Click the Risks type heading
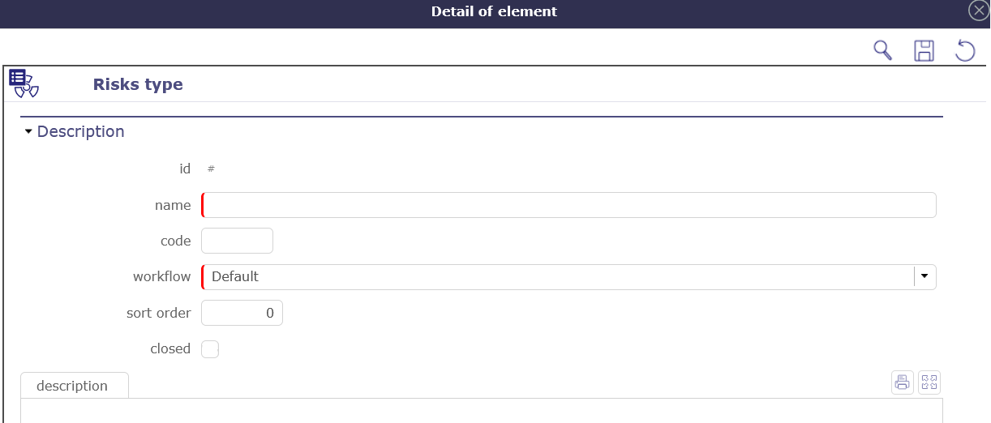Image resolution: width=991 pixels, height=423 pixels. (x=138, y=84)
